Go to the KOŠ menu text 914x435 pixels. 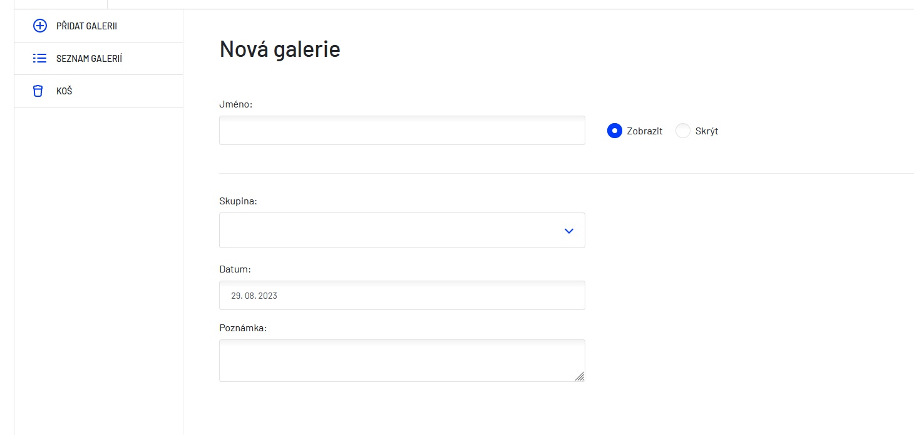[64, 91]
